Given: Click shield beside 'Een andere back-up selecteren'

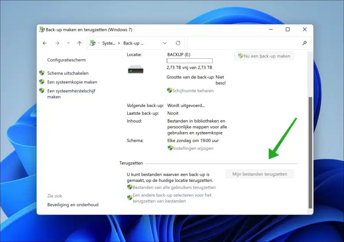Looking at the screenshot, I should point(130,198).
